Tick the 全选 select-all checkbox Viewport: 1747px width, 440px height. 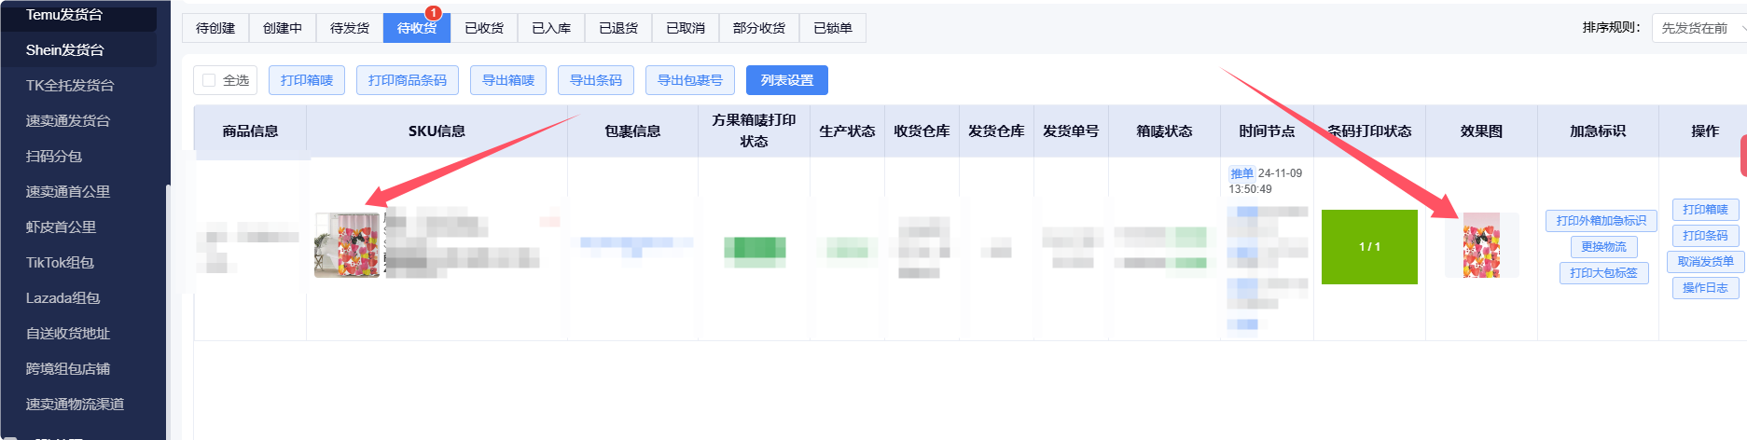click(209, 80)
